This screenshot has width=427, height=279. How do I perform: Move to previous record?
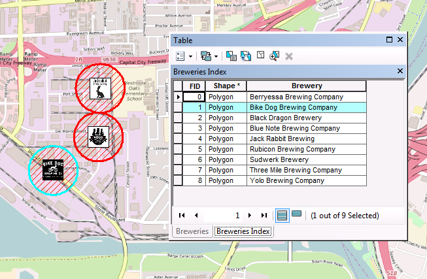(196, 216)
